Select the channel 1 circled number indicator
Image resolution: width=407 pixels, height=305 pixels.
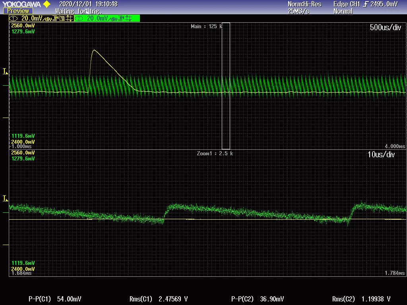13,18
